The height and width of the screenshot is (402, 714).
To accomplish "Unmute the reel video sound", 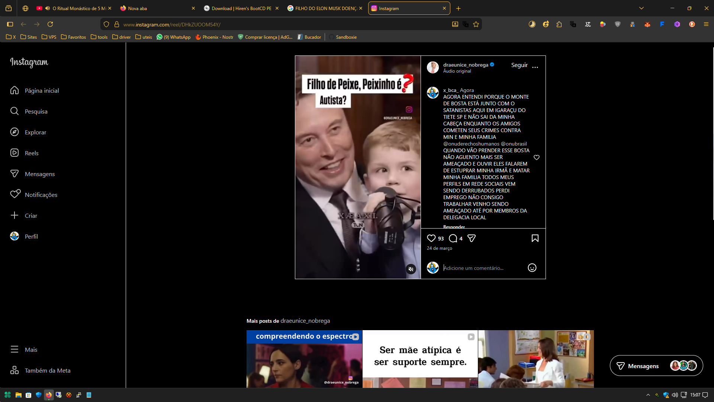I will [411, 269].
